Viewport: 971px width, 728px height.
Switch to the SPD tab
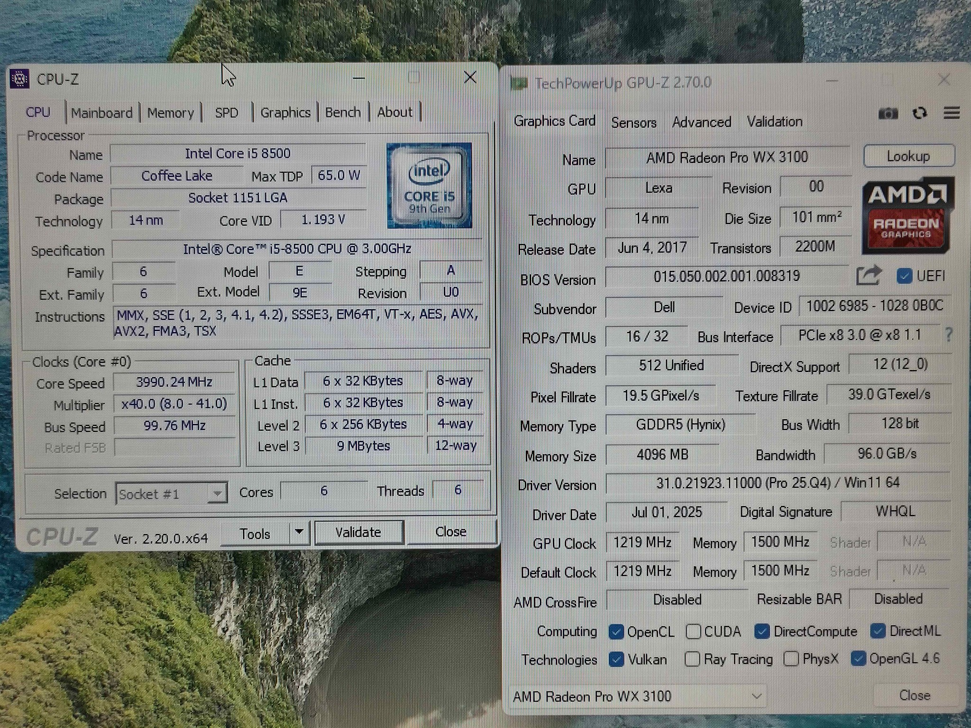point(227,113)
